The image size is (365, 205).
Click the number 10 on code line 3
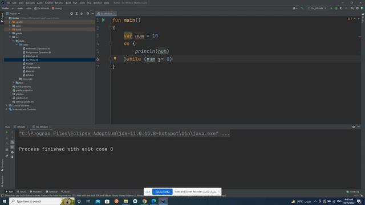pos(155,36)
